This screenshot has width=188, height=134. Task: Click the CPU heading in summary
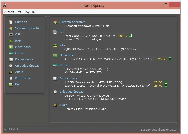(62, 32)
